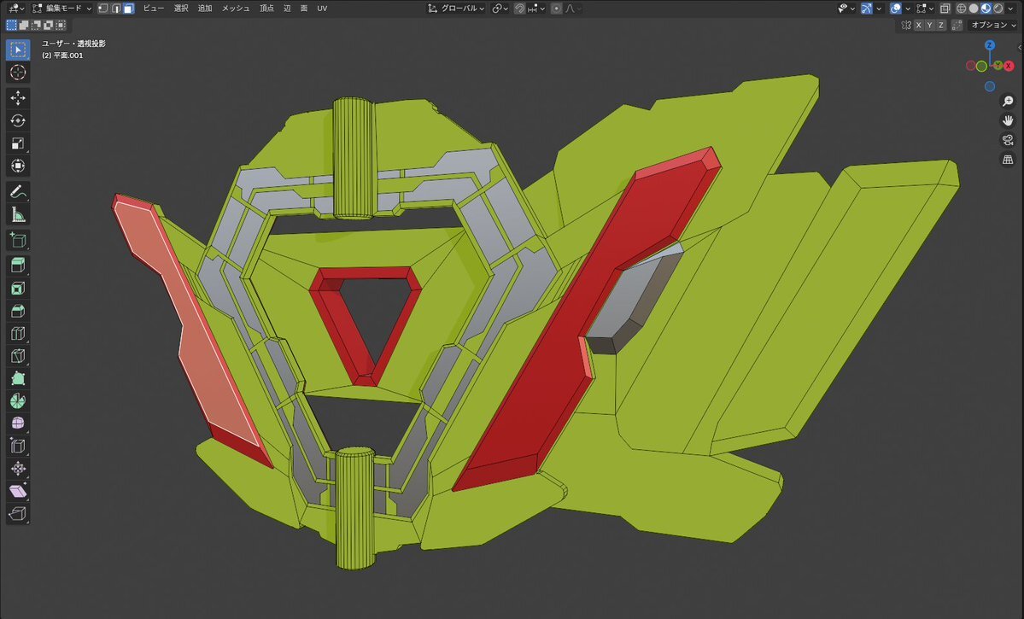Click the blue Z axis on navigation gizmo
Viewport: 1024px width, 619px height.
[989, 46]
